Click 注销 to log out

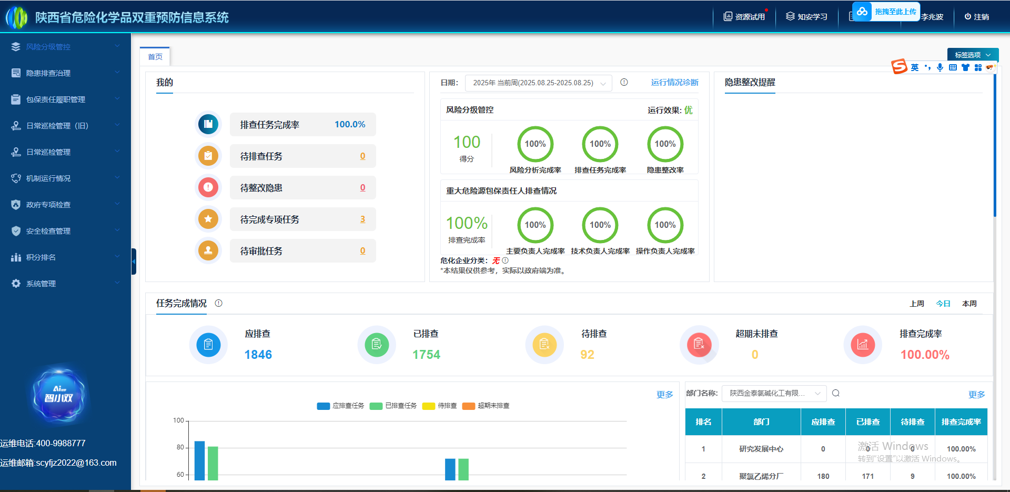[x=976, y=17]
